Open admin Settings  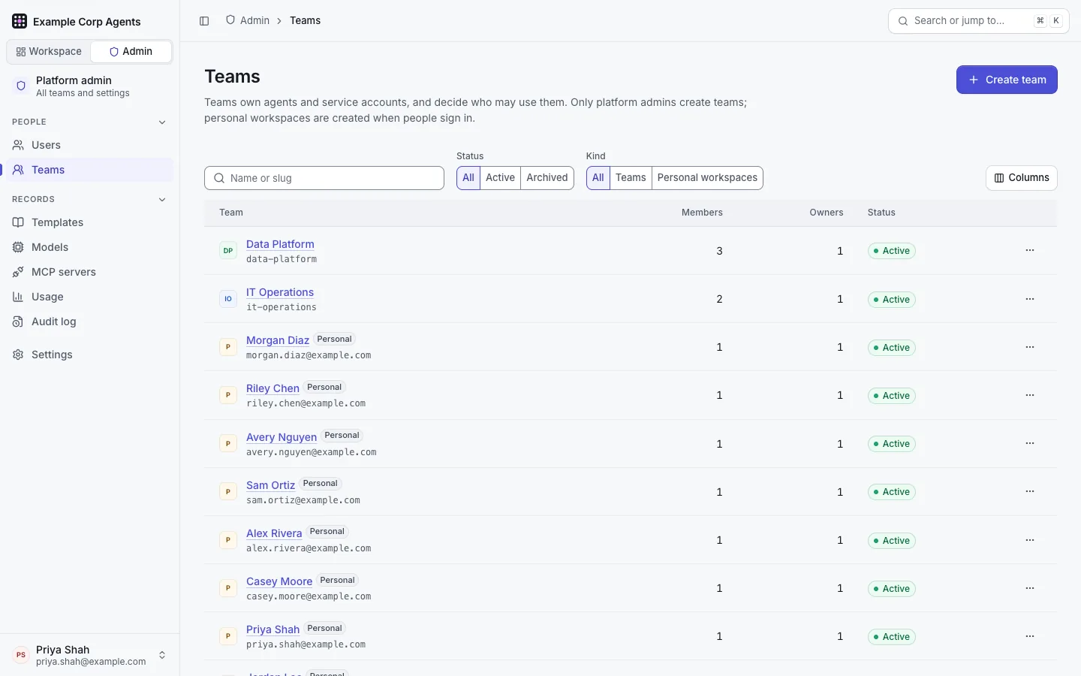[x=90, y=355]
